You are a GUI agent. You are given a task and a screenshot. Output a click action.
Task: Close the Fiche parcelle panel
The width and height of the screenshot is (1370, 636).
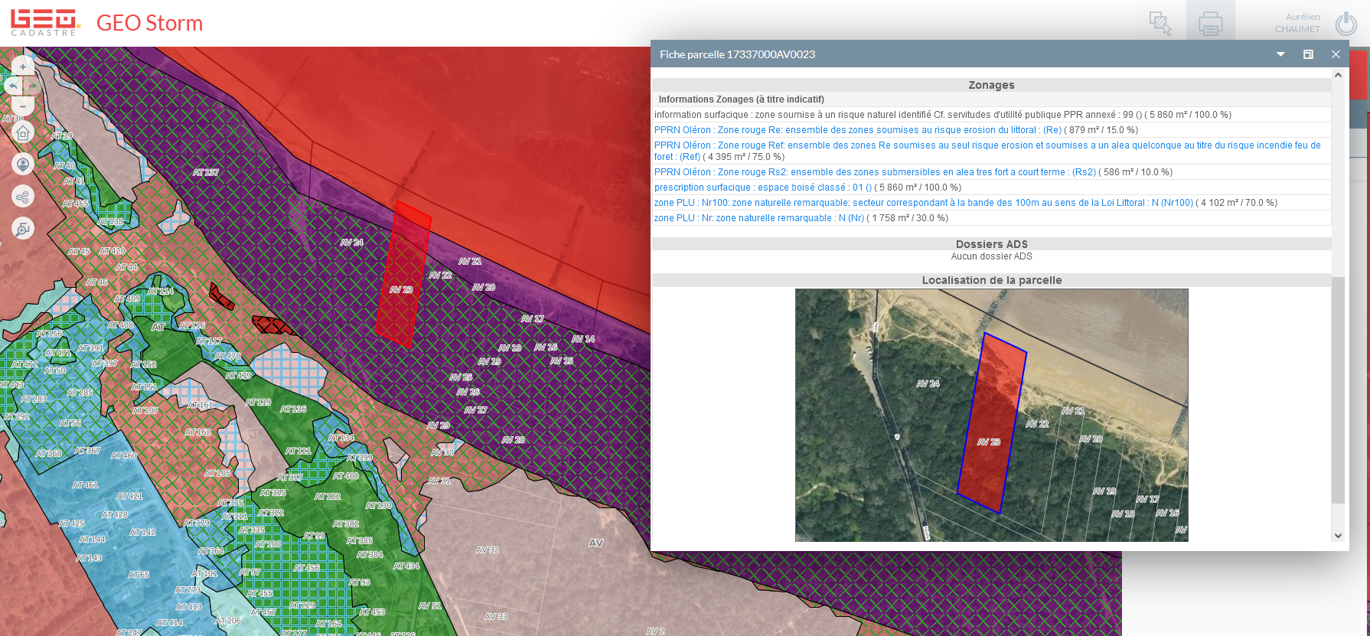coord(1336,54)
